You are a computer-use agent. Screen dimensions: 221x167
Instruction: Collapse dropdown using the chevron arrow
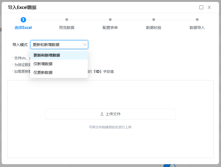[85, 45]
